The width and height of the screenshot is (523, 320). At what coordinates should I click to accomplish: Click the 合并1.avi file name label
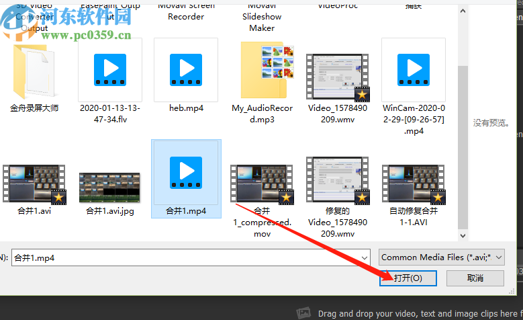pos(34,211)
